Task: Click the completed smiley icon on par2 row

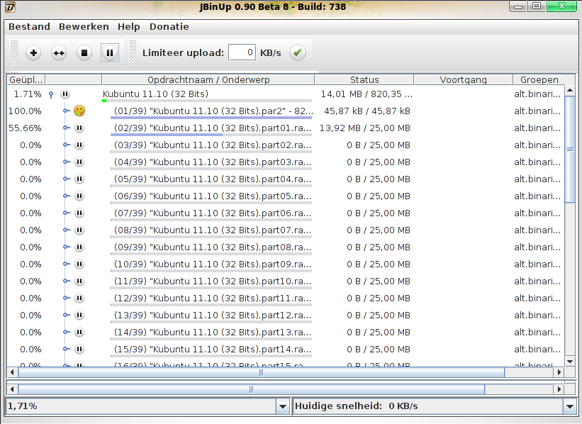Action: [x=79, y=111]
